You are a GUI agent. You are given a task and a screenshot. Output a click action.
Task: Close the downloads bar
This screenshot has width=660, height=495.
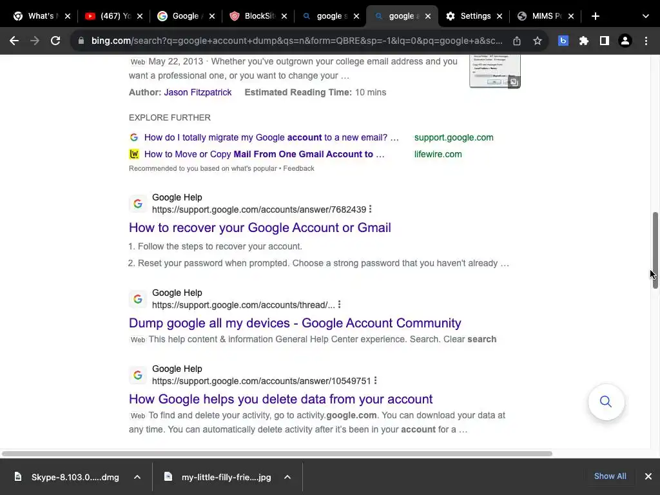pyautogui.click(x=648, y=476)
